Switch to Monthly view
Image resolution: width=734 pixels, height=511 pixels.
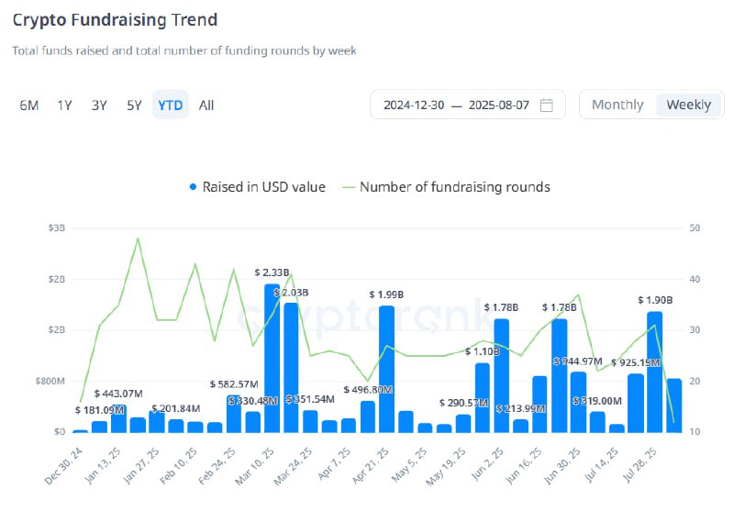point(617,105)
